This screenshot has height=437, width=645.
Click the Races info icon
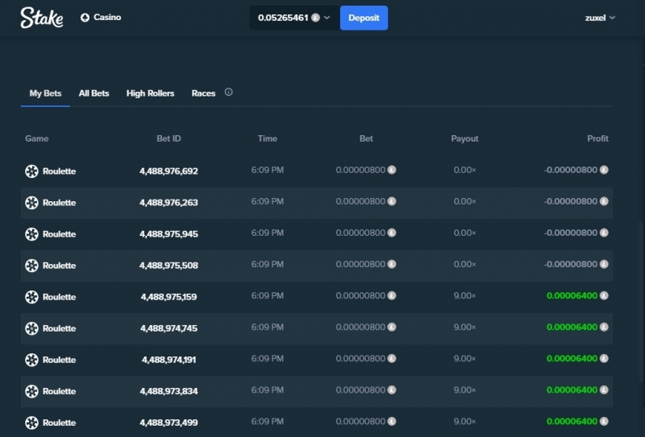click(x=229, y=93)
